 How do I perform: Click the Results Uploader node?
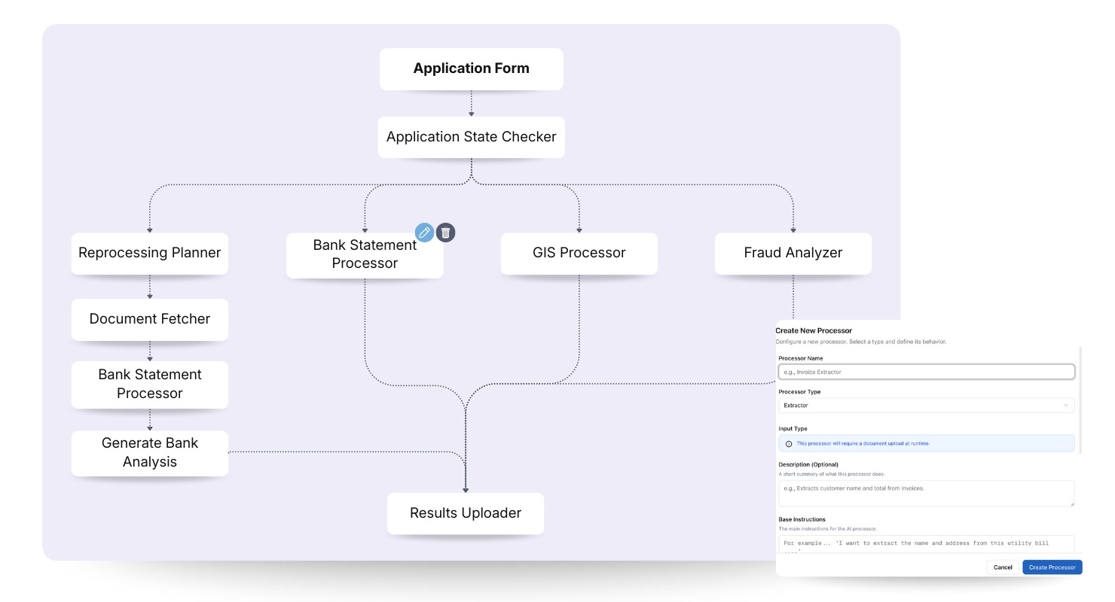(465, 513)
